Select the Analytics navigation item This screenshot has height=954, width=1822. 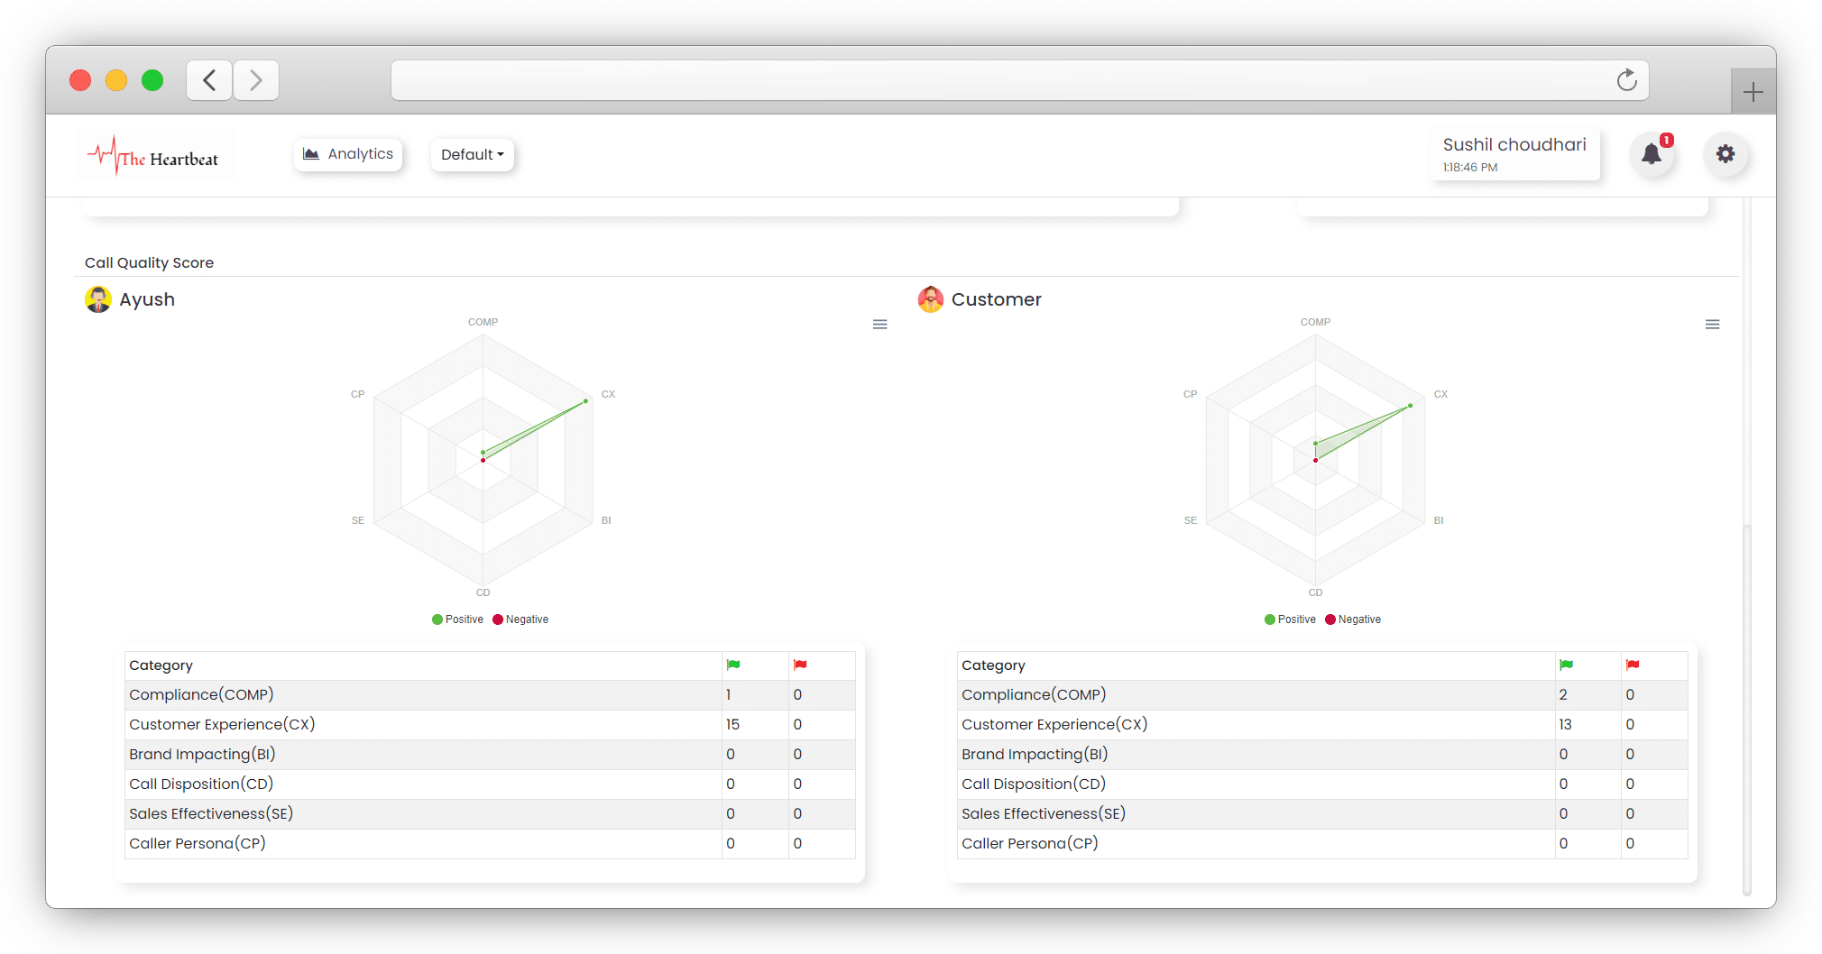click(x=359, y=153)
